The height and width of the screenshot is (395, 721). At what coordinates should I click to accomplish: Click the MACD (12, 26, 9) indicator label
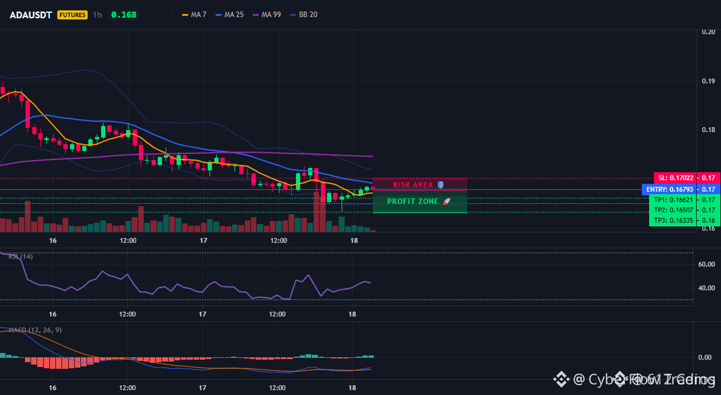click(x=35, y=330)
